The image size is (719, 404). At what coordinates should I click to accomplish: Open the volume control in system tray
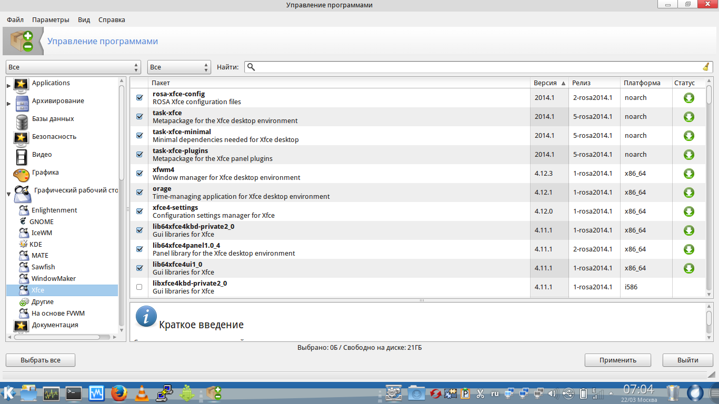tap(553, 393)
